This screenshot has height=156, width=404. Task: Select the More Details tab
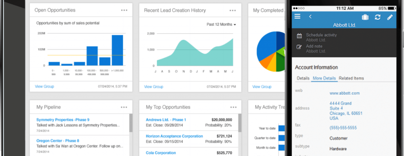click(x=324, y=78)
